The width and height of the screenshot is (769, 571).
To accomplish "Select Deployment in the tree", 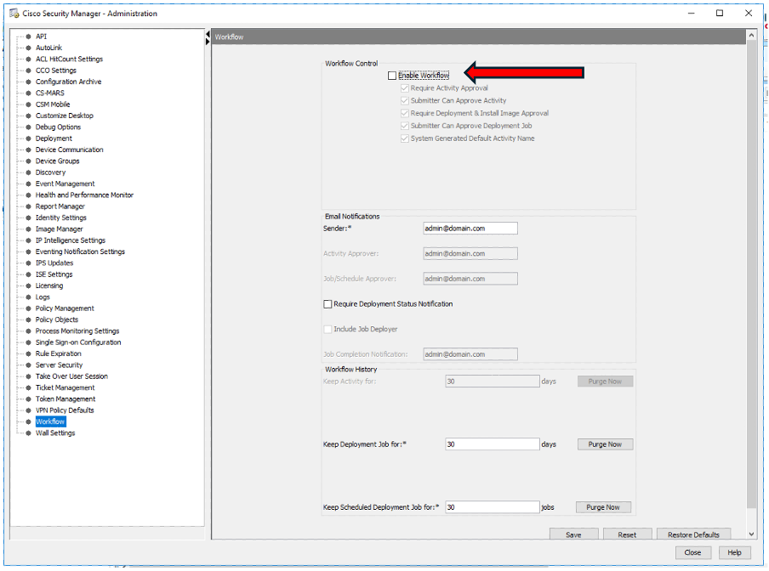I will click(x=54, y=139).
